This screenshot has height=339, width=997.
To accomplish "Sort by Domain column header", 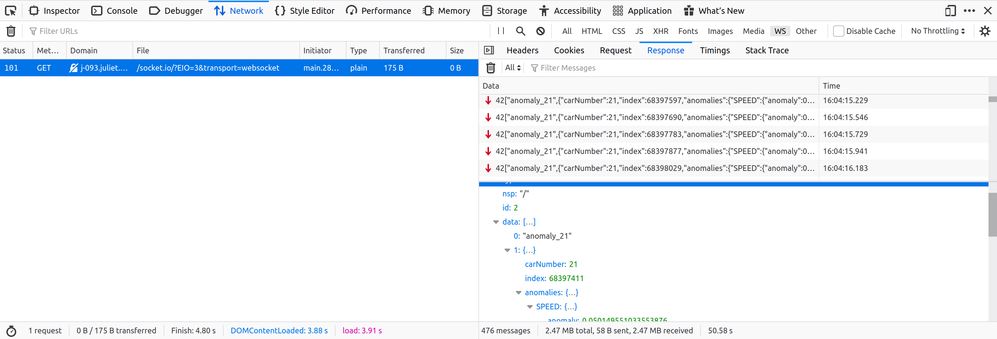I will point(100,50).
